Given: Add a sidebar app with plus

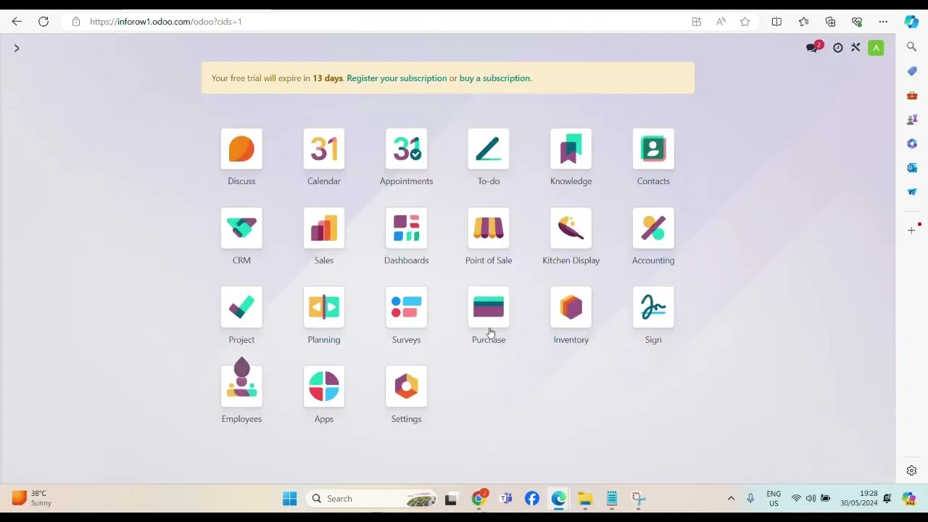Looking at the screenshot, I should pos(911,231).
